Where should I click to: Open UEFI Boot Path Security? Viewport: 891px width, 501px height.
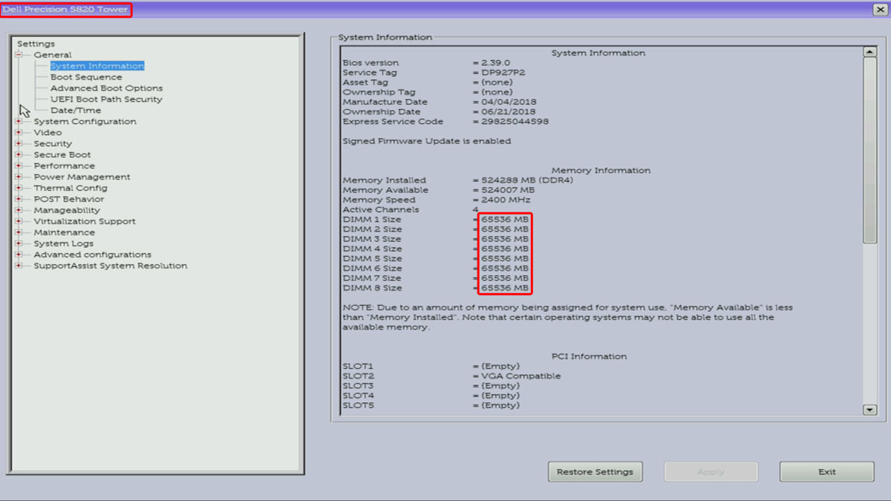106,99
